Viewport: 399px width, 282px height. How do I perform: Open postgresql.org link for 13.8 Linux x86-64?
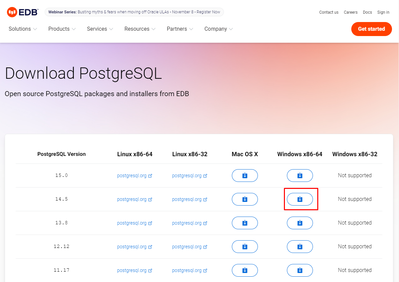coord(134,223)
